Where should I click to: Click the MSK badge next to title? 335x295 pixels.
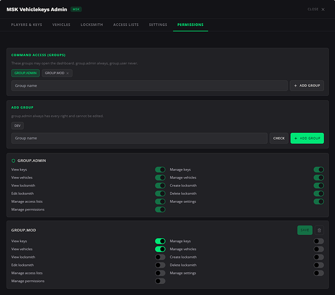(x=76, y=9)
